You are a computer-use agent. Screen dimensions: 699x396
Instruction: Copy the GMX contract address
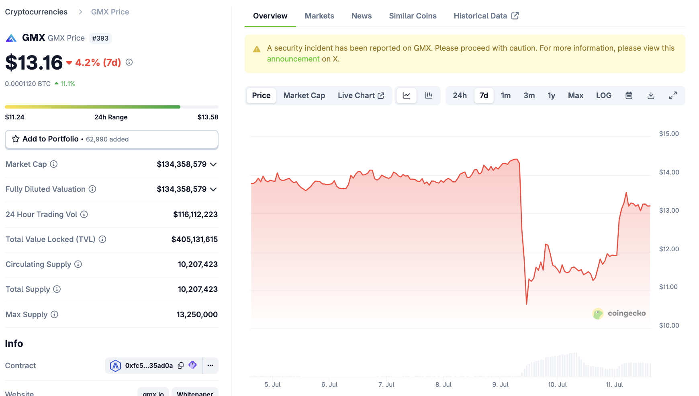180,365
